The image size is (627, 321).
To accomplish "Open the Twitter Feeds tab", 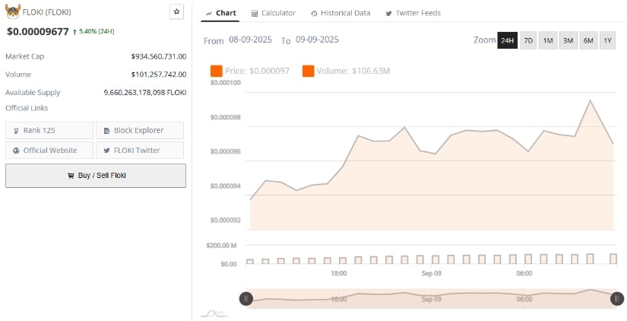I will [413, 13].
